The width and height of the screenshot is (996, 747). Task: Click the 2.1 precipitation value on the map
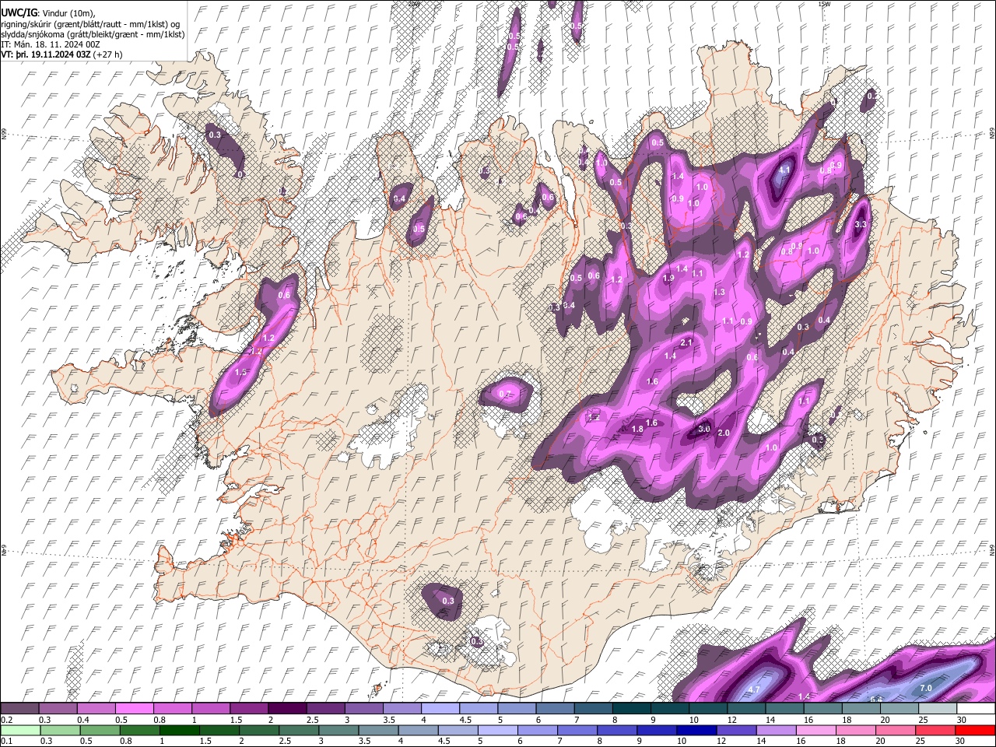[x=686, y=343]
